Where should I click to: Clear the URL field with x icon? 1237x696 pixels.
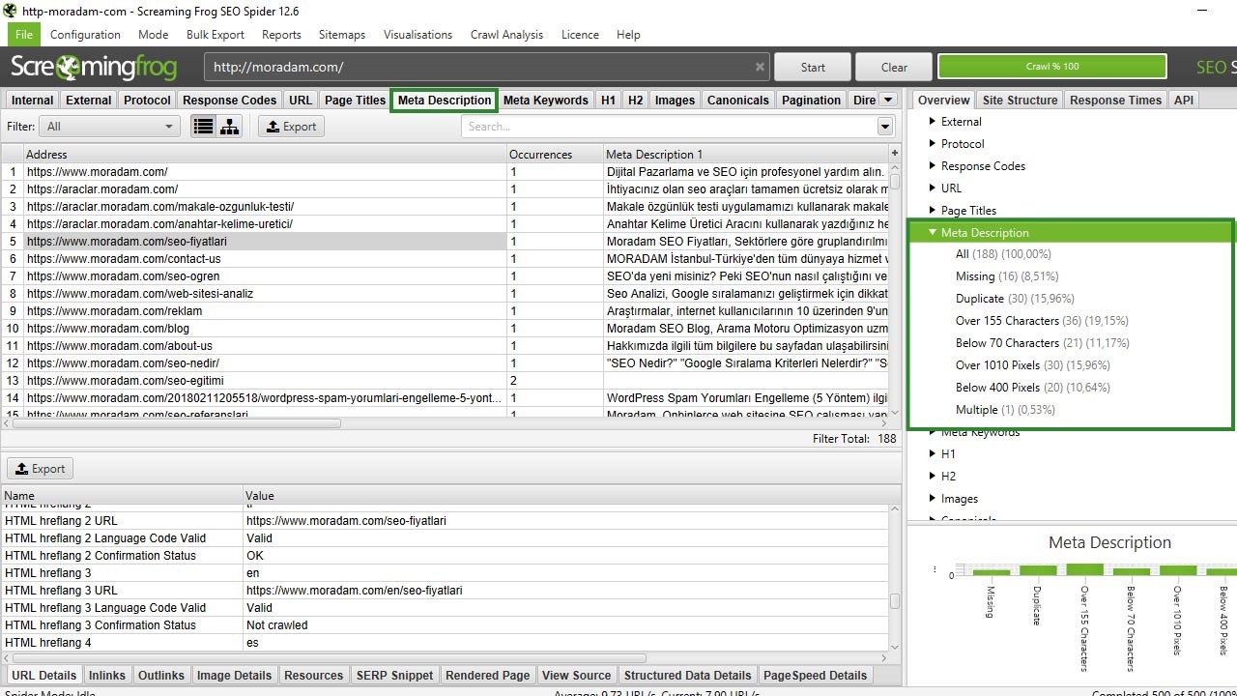pos(760,67)
